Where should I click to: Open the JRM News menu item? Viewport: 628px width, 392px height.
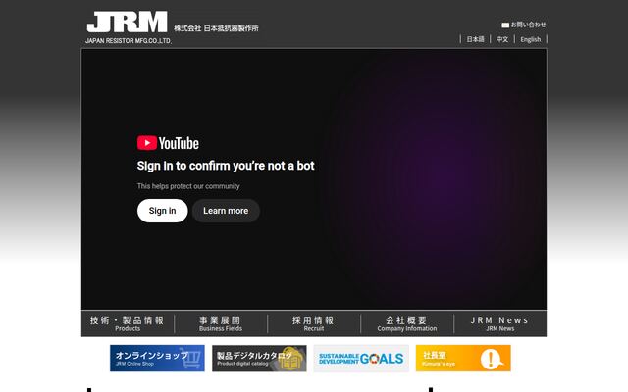pos(499,323)
